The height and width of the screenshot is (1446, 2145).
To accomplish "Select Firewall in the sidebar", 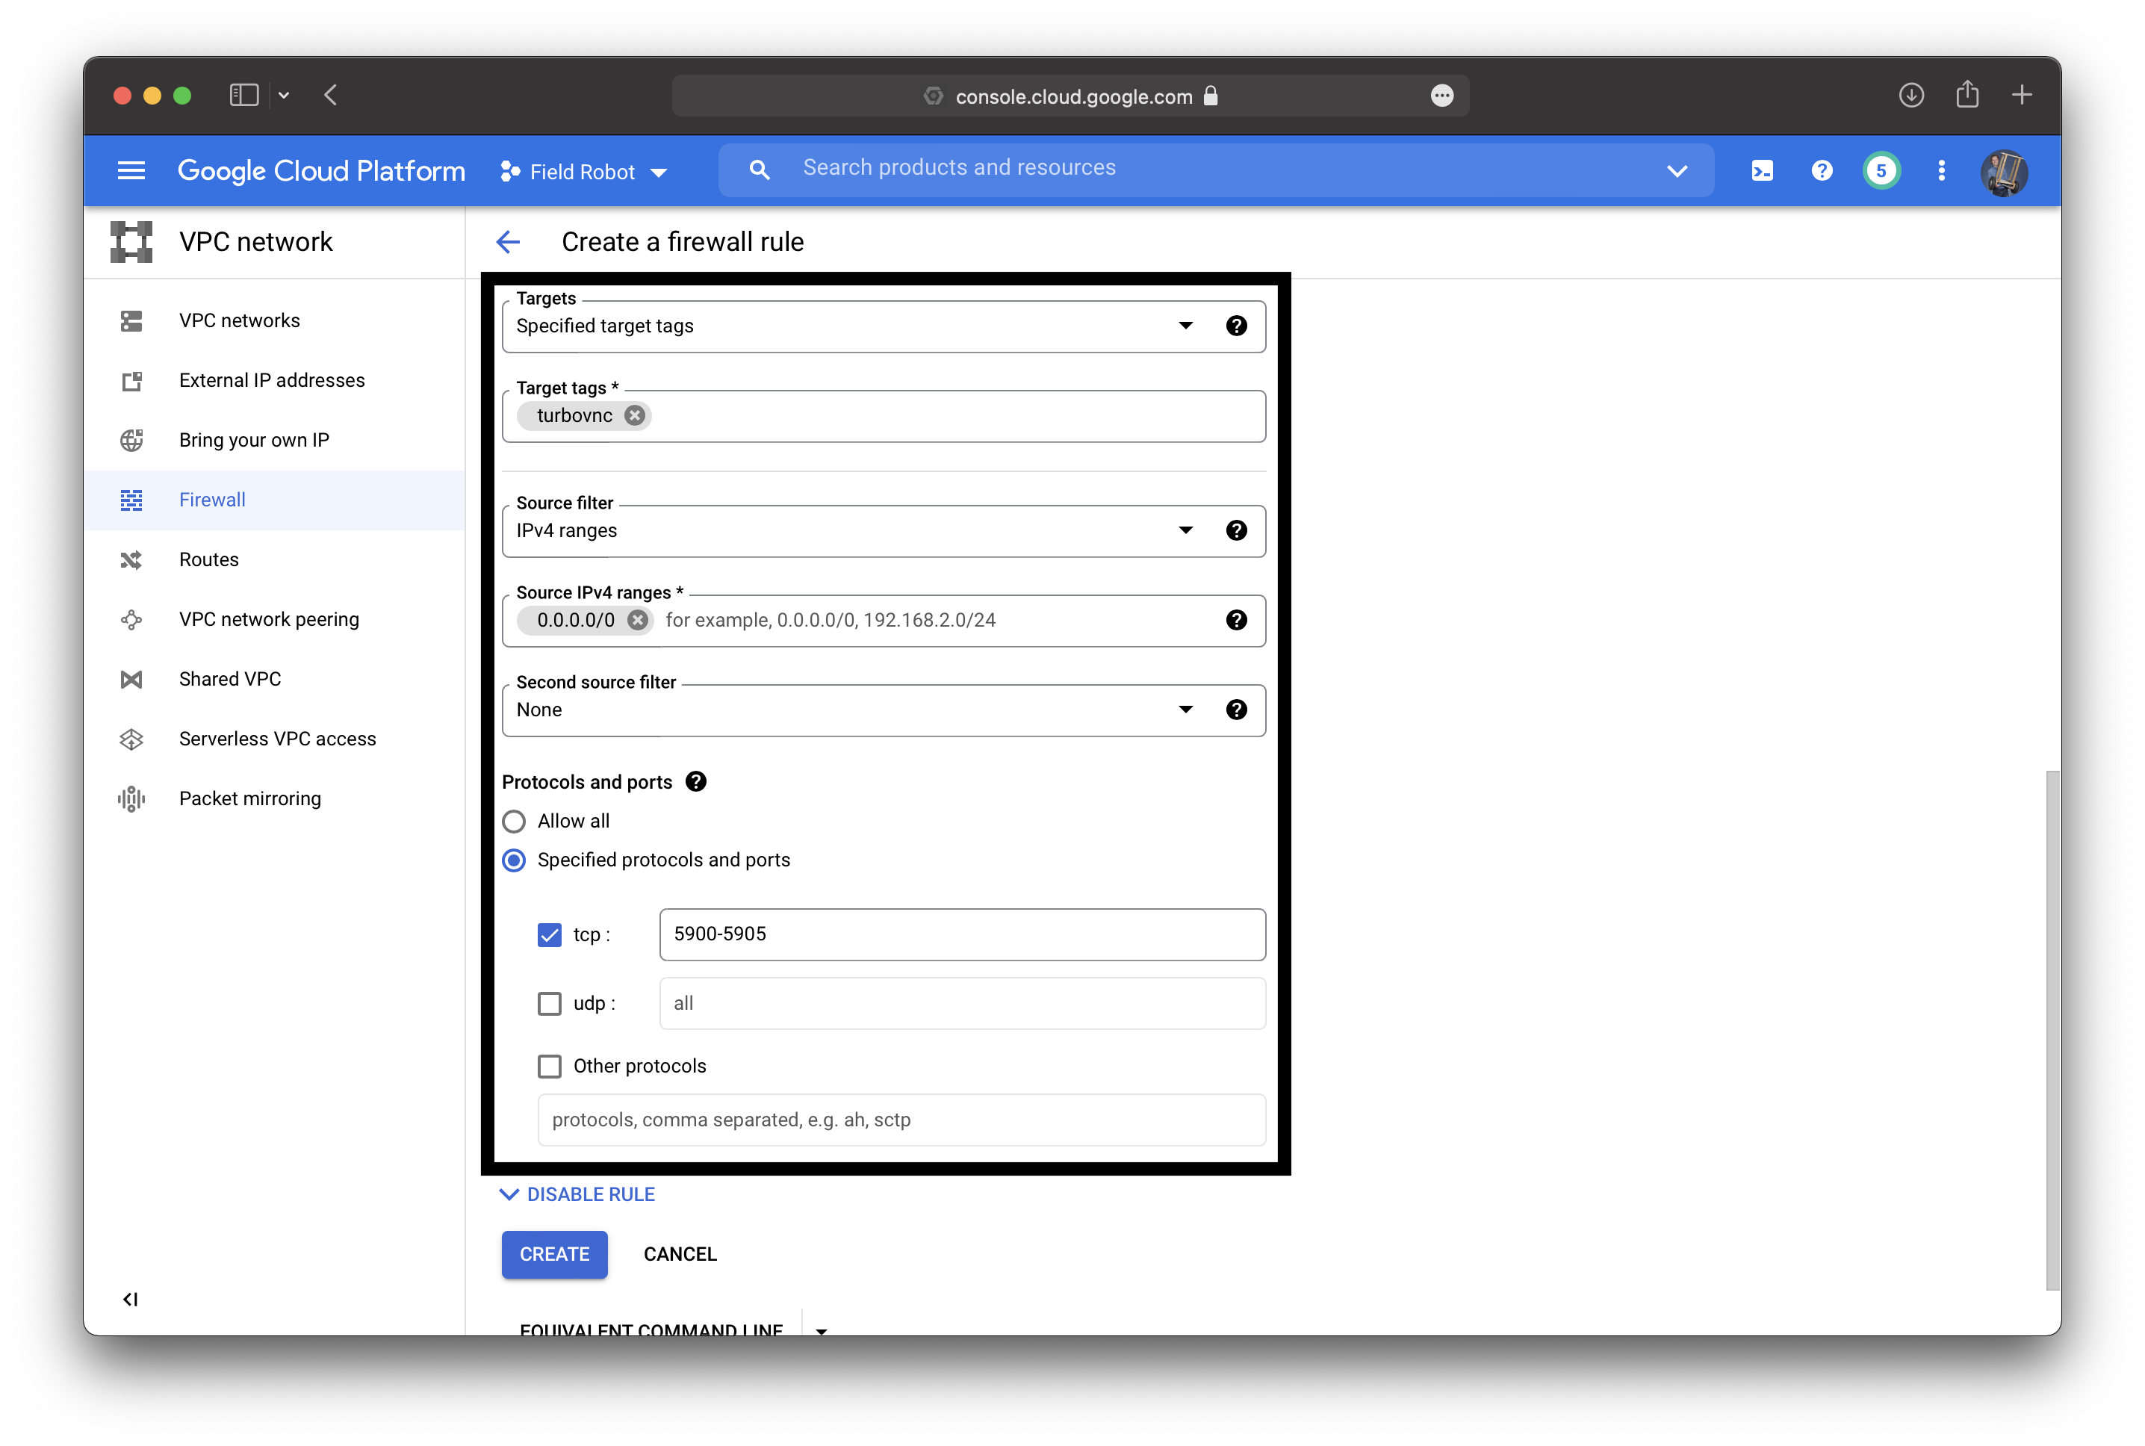I will [274, 500].
